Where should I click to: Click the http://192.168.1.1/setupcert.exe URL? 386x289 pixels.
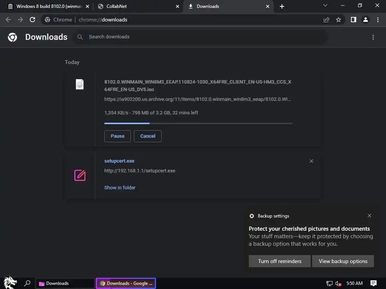click(139, 171)
